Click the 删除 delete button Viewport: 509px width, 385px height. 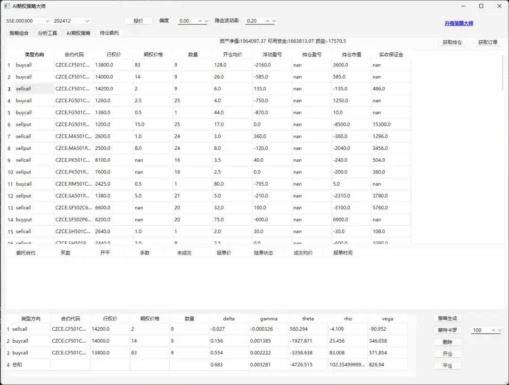click(447, 342)
